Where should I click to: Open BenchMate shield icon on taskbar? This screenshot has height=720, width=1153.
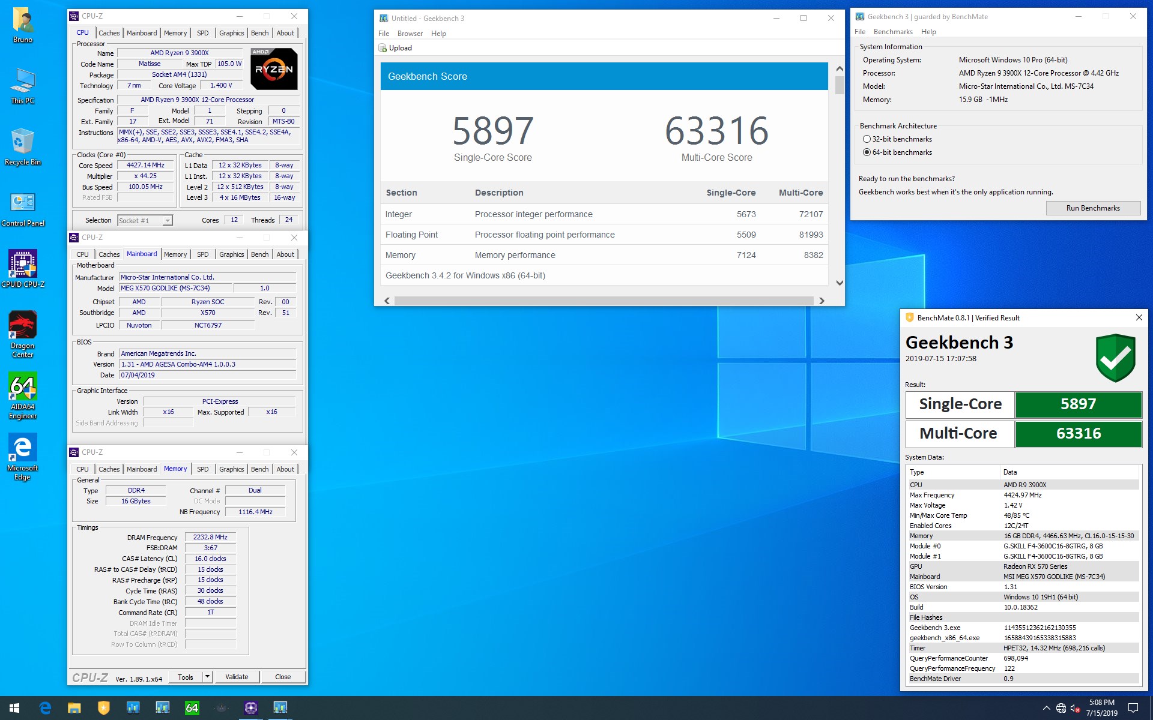pos(104,708)
